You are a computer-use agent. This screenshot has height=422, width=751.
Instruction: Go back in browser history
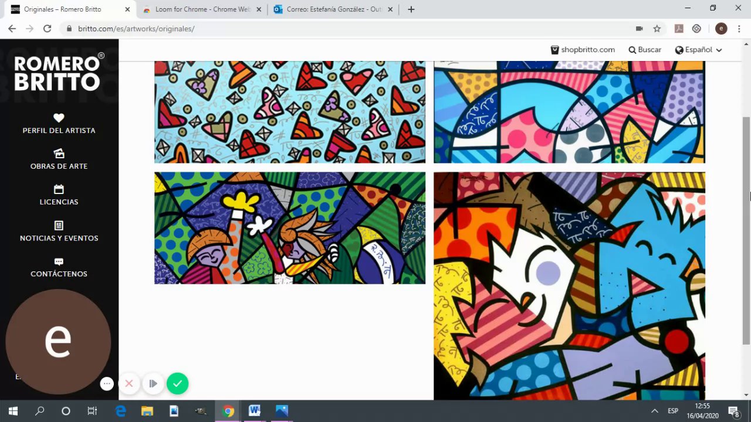pyautogui.click(x=12, y=28)
